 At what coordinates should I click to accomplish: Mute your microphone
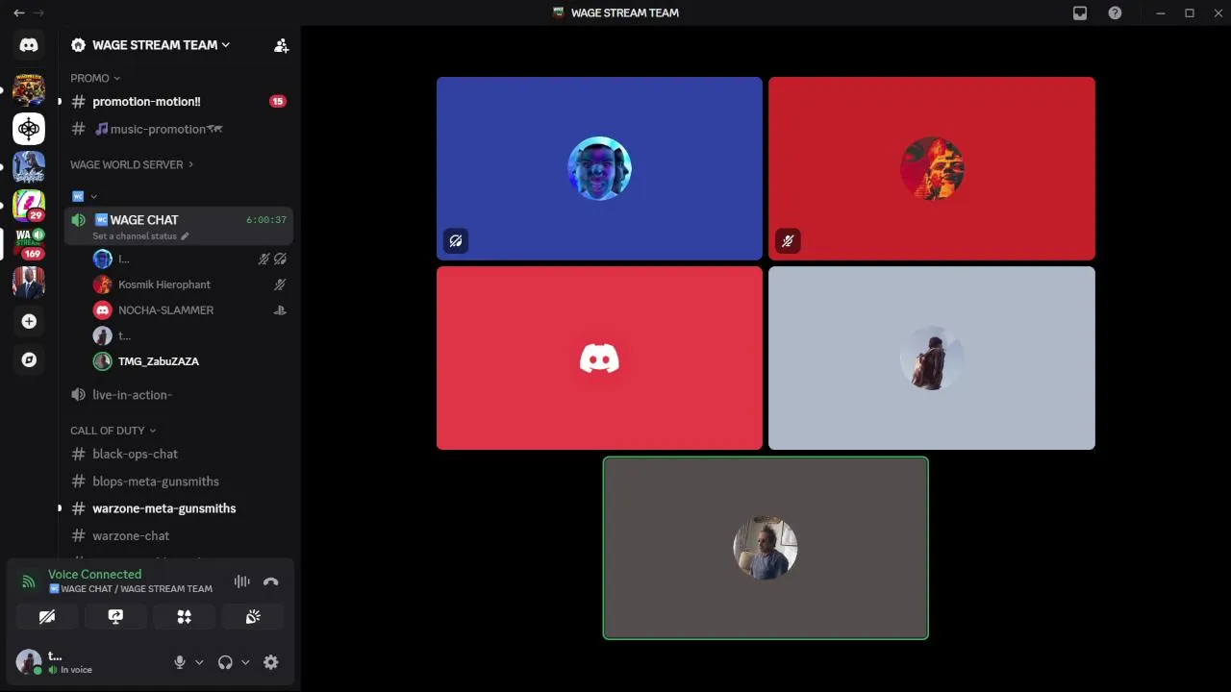coord(179,662)
